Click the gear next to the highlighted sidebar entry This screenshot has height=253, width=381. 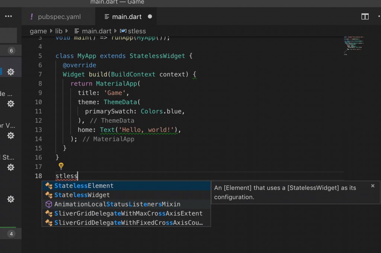click(11, 72)
